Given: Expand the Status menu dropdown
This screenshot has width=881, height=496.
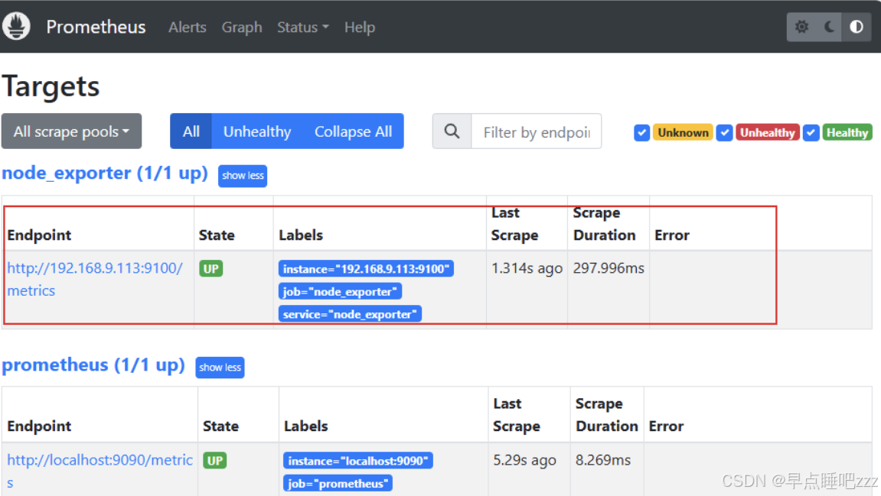Looking at the screenshot, I should click(303, 27).
